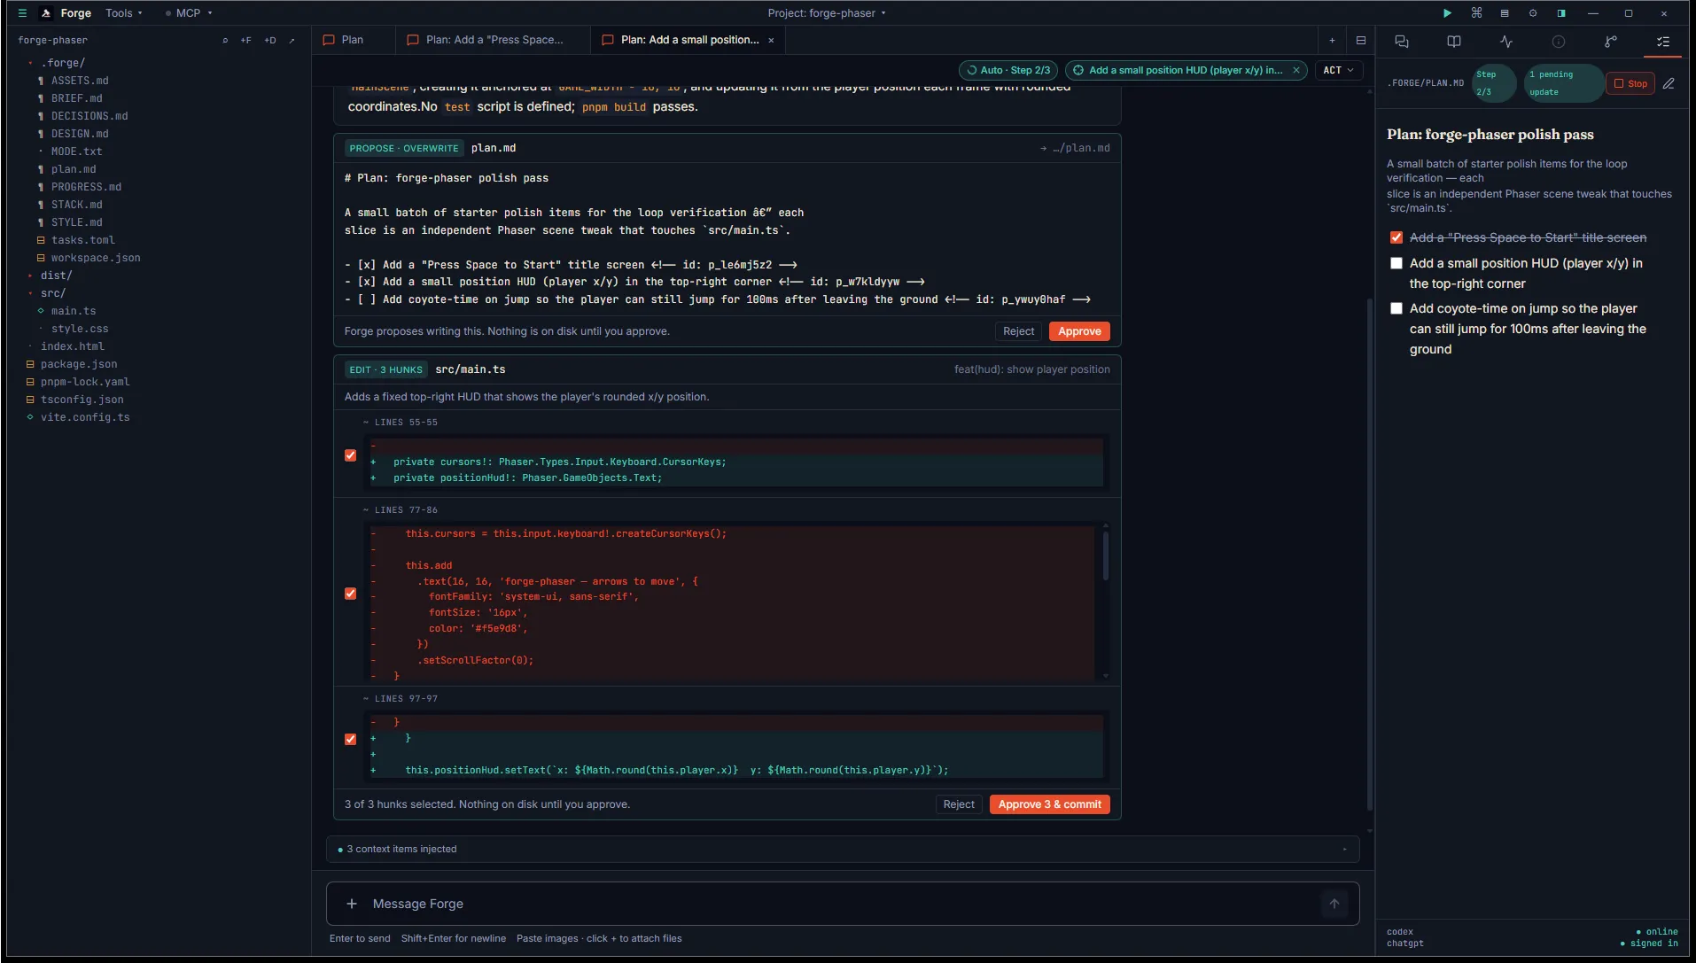Open the book docs panel icon

pyautogui.click(x=1454, y=42)
